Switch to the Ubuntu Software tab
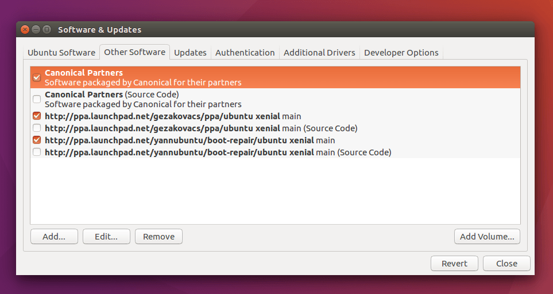Viewport: 553px width, 294px height. [61, 53]
